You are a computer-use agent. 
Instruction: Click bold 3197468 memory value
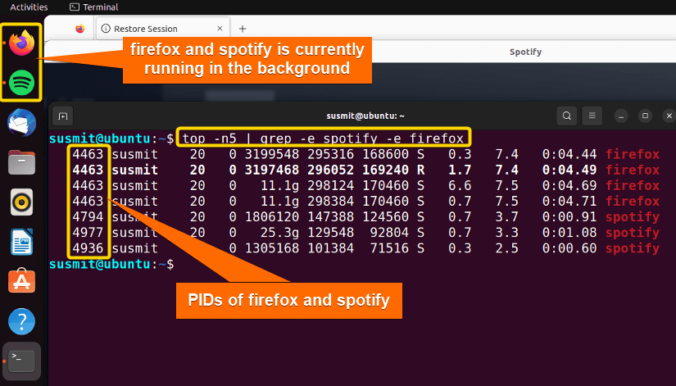(271, 170)
